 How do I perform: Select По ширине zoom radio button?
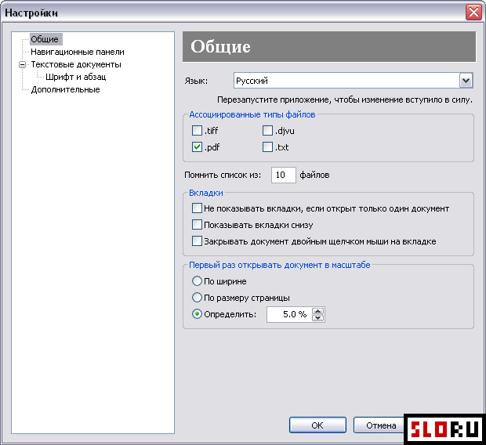click(197, 281)
